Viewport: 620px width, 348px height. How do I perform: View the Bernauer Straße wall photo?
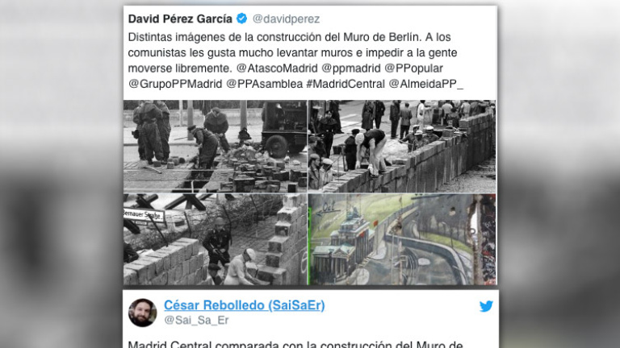tap(215, 239)
